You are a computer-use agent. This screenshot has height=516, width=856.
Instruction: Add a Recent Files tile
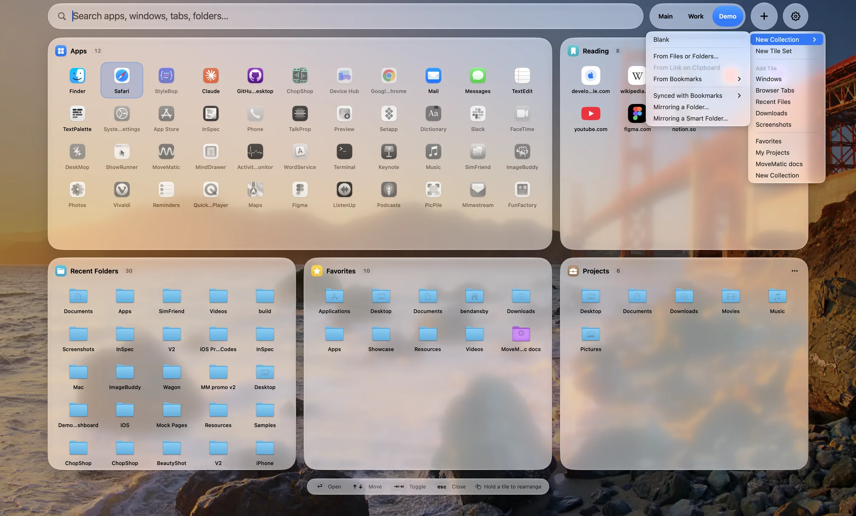786,102
